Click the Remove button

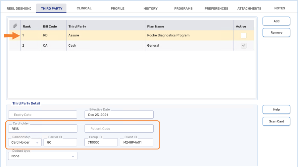(276, 32)
